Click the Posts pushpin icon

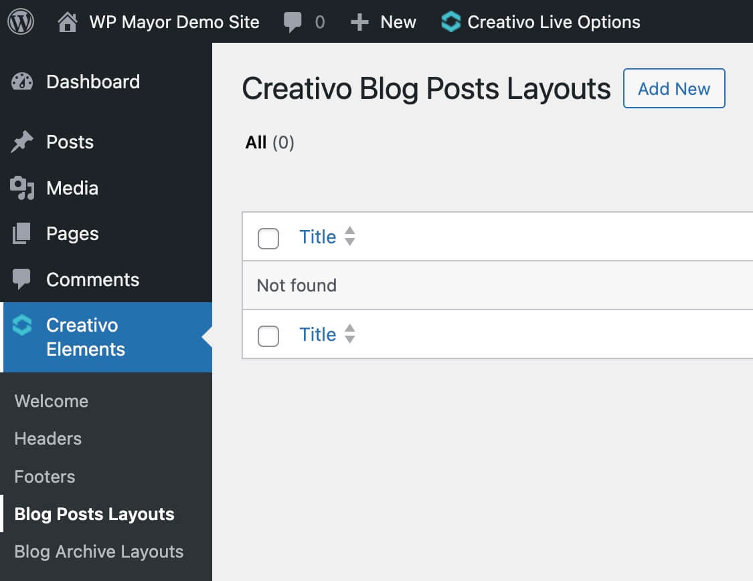tap(22, 142)
